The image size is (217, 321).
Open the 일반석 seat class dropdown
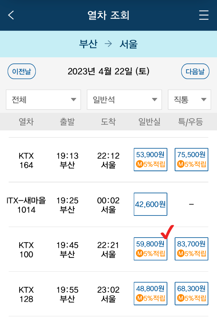pyautogui.click(x=124, y=99)
